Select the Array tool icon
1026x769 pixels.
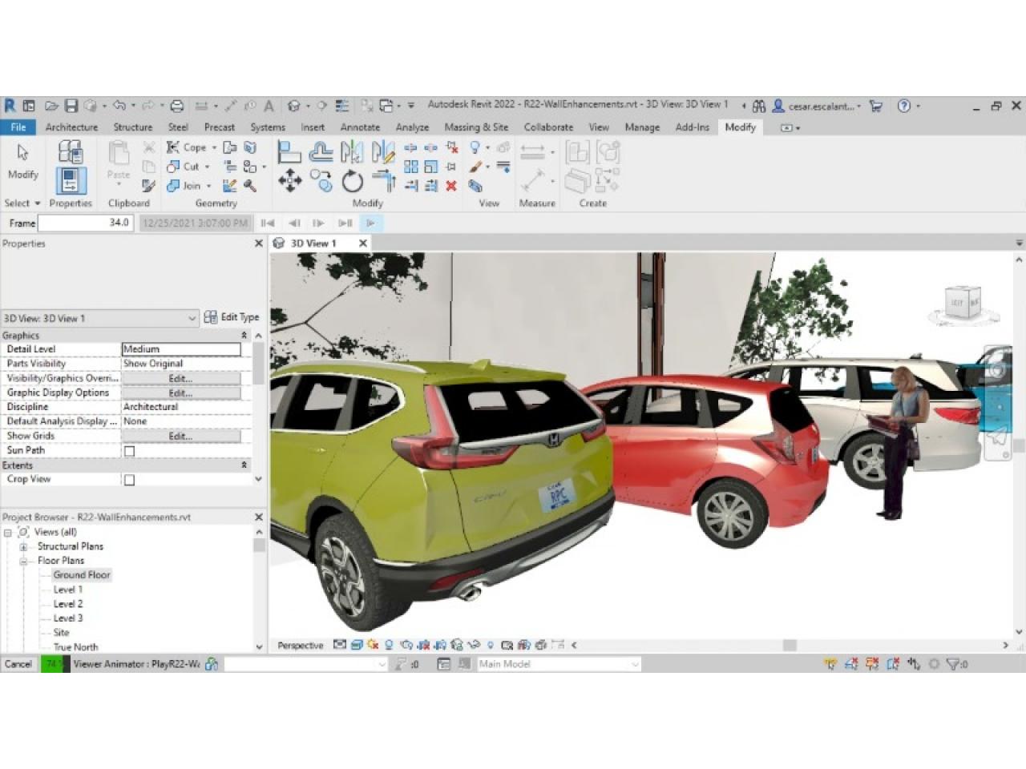click(x=411, y=167)
